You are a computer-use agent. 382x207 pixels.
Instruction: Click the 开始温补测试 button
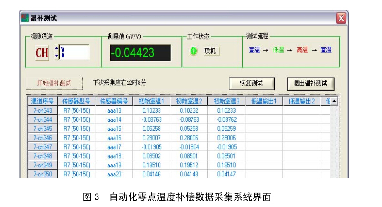[54, 83]
